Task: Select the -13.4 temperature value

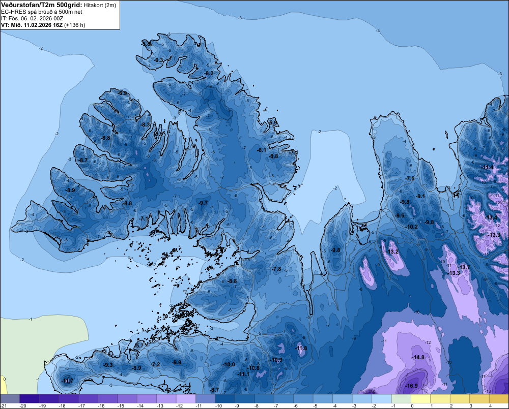Action: point(491,217)
